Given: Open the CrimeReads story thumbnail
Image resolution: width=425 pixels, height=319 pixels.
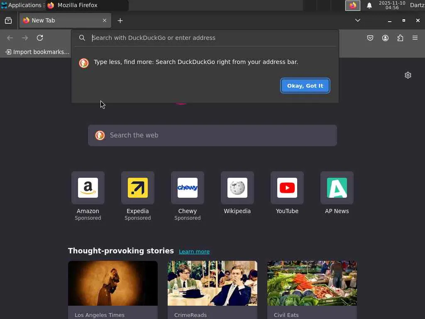Looking at the screenshot, I should 212,283.
